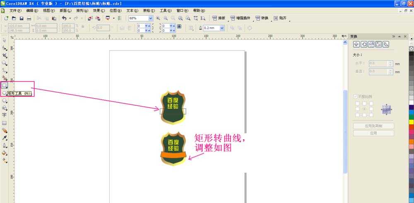Select the Rotate transform icon in docker

pos(363,45)
